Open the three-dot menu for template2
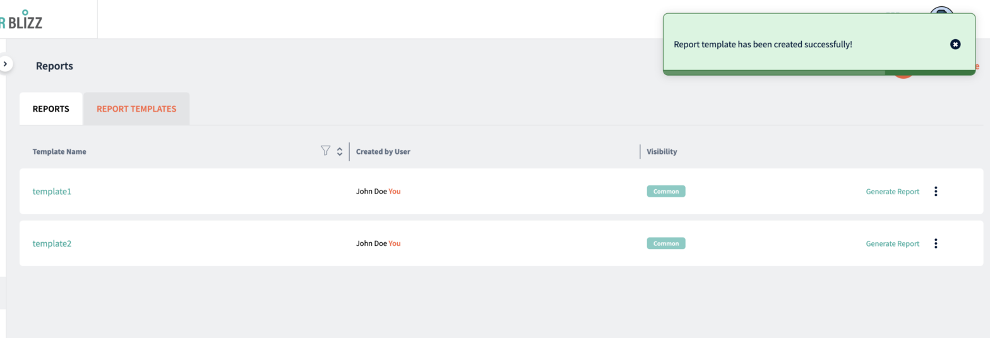990x338 pixels. [935, 243]
